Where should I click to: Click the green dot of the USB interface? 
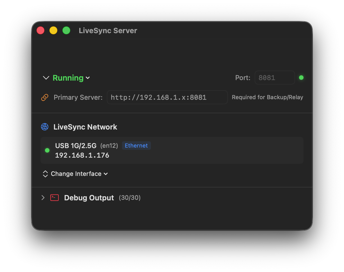(47, 150)
